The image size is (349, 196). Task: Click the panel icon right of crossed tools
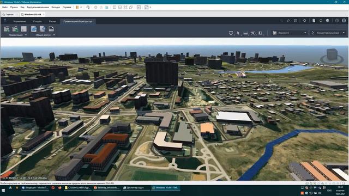point(260,33)
